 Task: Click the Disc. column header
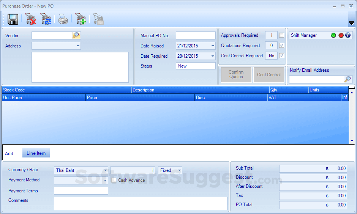click(231, 98)
